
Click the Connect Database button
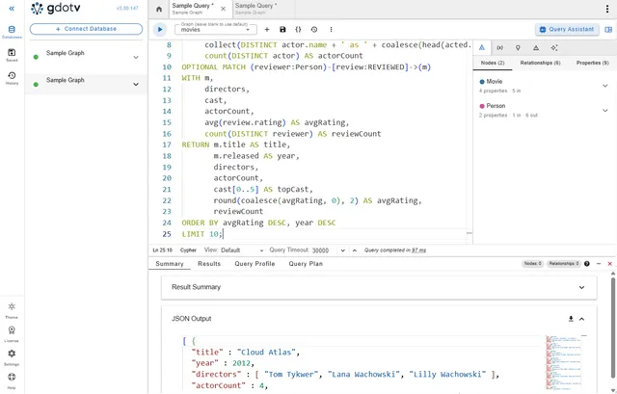tap(86, 29)
